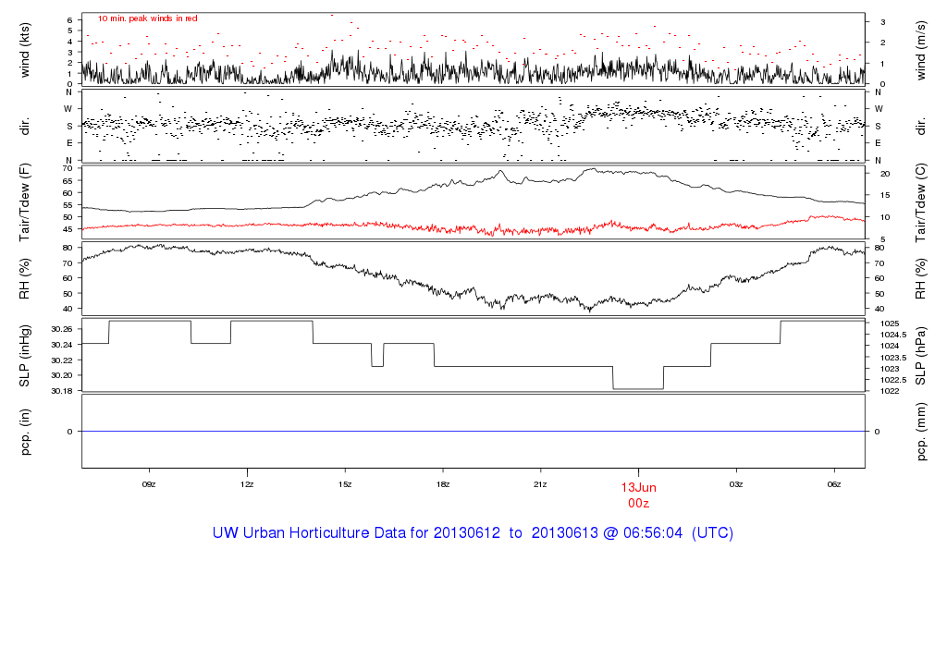This screenshot has height=647, width=947.
Task: Click the '09z' time tick label
Action: (x=149, y=484)
